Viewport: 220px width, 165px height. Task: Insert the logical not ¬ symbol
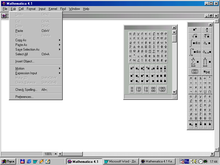(x=191, y=92)
